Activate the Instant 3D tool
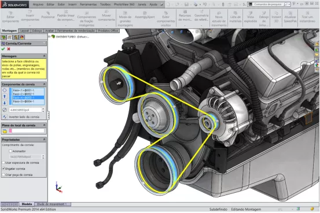This screenshot has width=320, height=213. [x=276, y=17]
